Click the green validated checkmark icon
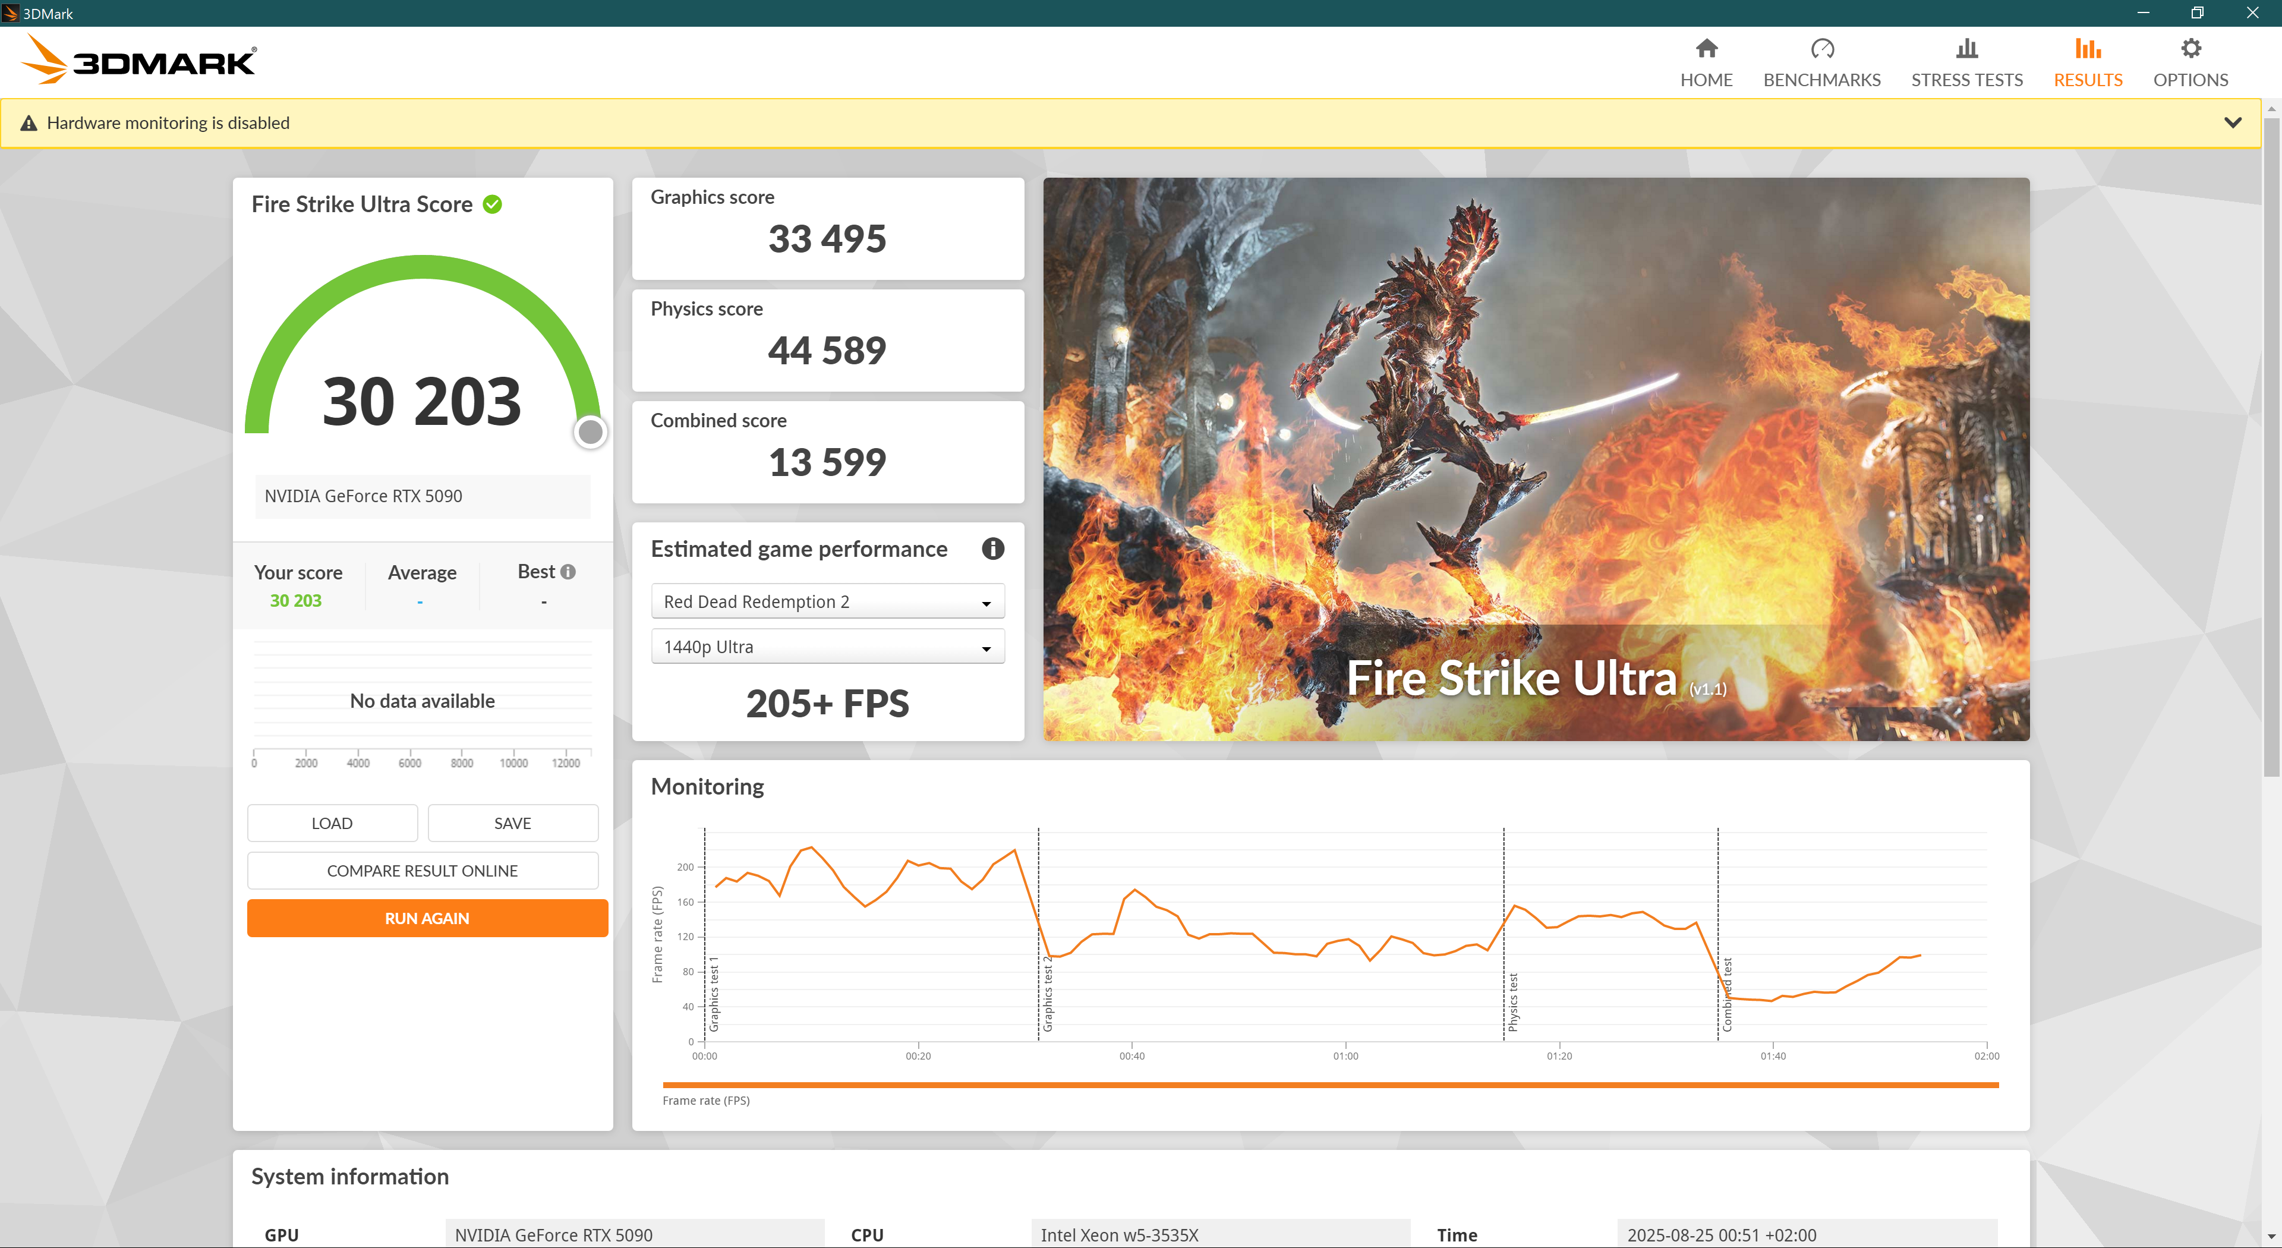The image size is (2282, 1248). pos(493,204)
